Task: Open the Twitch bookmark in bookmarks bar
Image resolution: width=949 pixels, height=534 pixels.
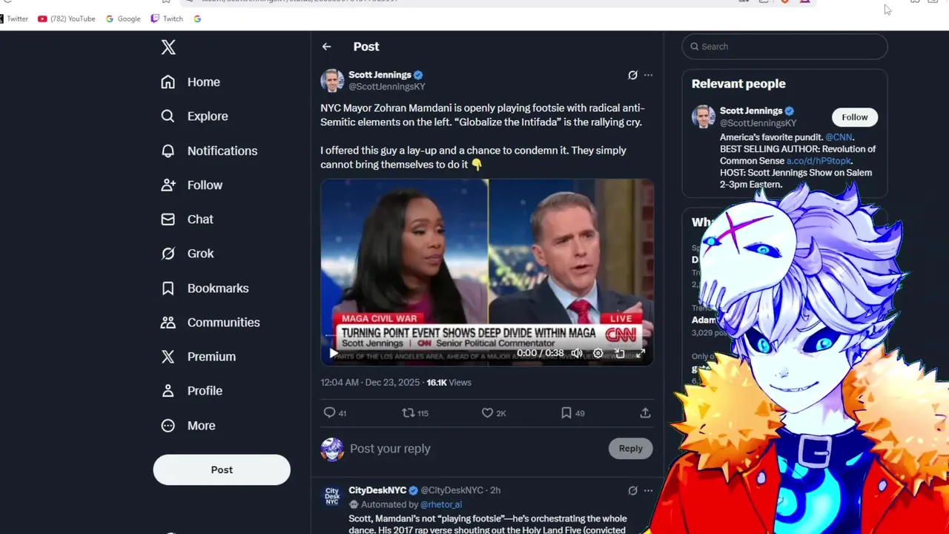Action: pyautogui.click(x=167, y=19)
